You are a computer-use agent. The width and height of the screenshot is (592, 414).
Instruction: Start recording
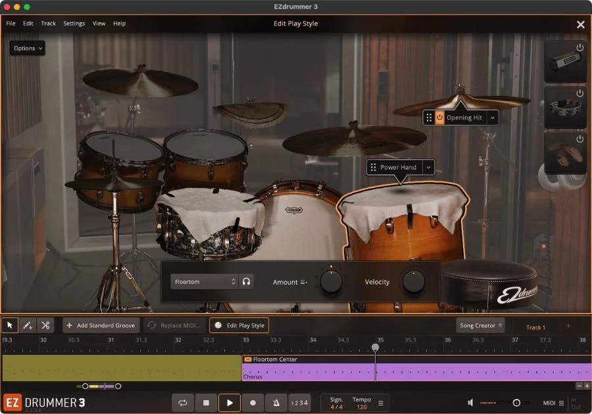point(253,403)
